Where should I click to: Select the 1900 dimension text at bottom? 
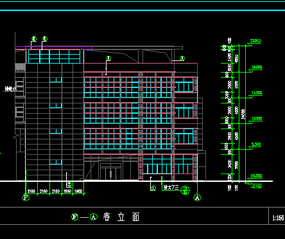(78, 191)
